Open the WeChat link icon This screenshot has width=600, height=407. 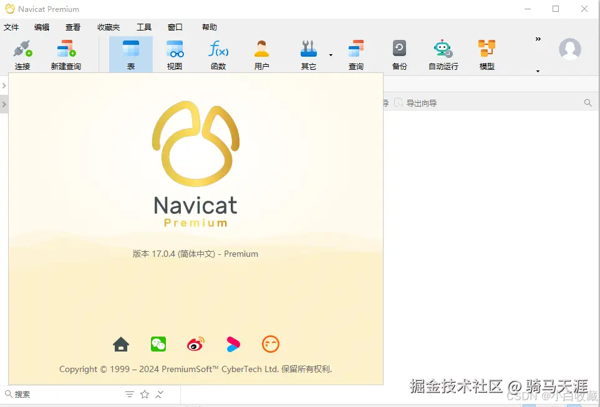(x=158, y=344)
